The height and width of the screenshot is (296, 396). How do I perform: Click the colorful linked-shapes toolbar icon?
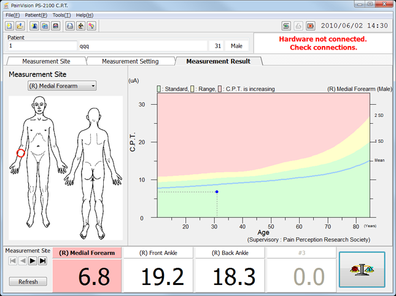pyautogui.click(x=91, y=26)
